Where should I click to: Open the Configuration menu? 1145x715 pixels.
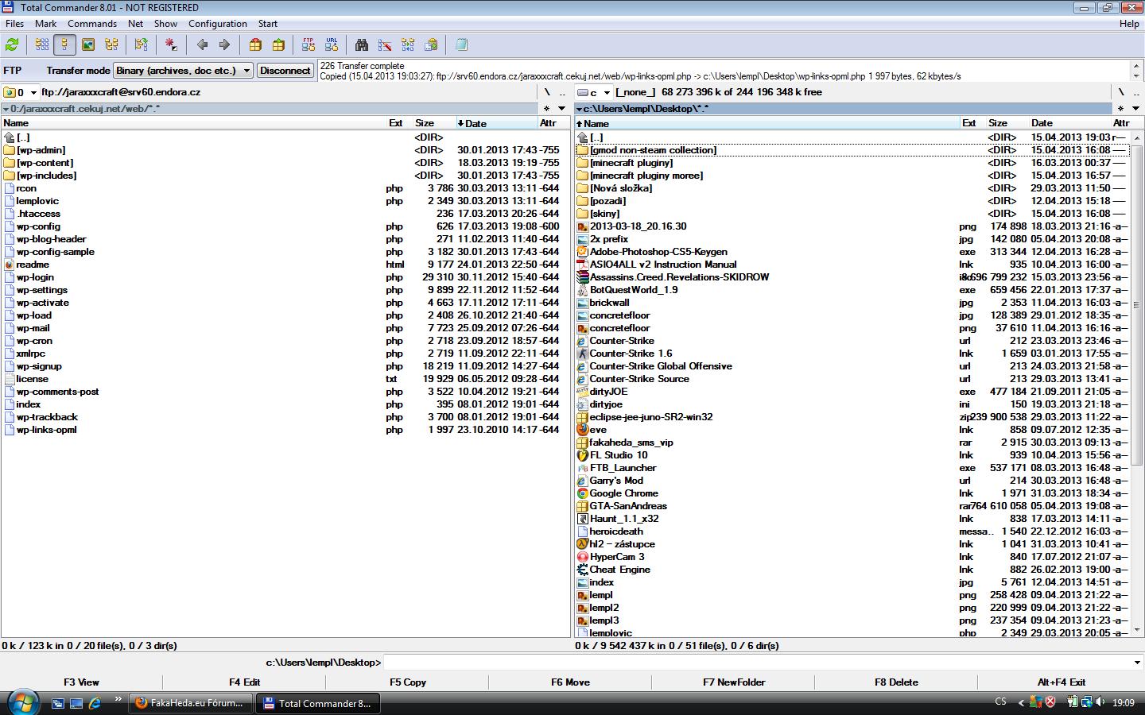coord(217,24)
